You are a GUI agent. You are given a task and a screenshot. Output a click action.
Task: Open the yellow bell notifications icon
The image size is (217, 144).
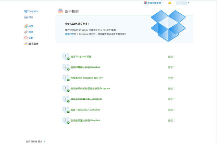(x=170, y=3)
